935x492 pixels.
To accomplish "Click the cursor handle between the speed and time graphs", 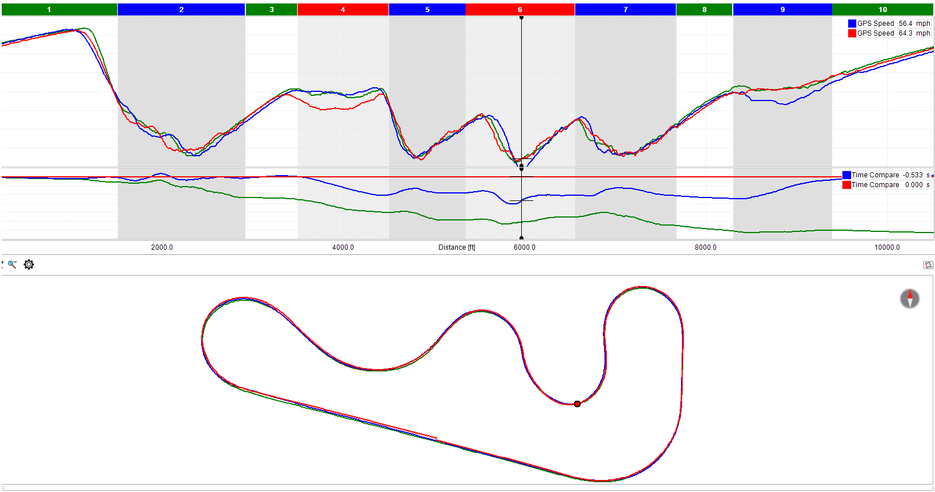I will coord(521,168).
